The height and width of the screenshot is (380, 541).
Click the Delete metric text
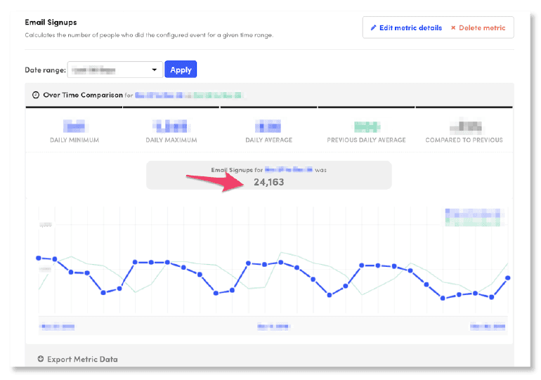click(x=482, y=28)
